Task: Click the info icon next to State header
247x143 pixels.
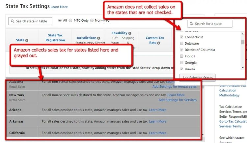Action: pyautogui.click(x=27, y=40)
